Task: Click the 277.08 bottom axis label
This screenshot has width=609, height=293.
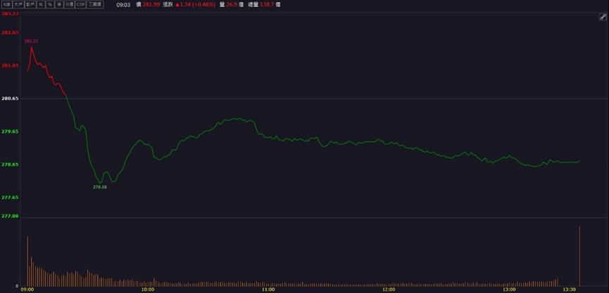Action: (11, 216)
